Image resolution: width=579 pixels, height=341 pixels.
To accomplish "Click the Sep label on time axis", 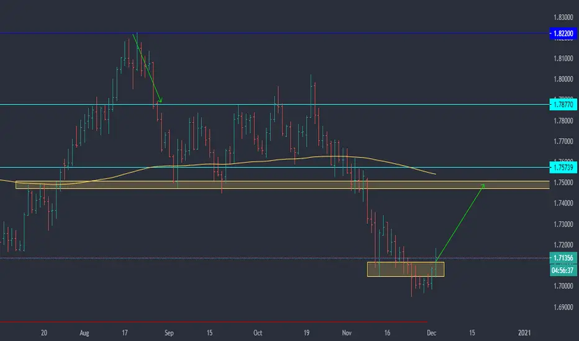I will (169, 333).
